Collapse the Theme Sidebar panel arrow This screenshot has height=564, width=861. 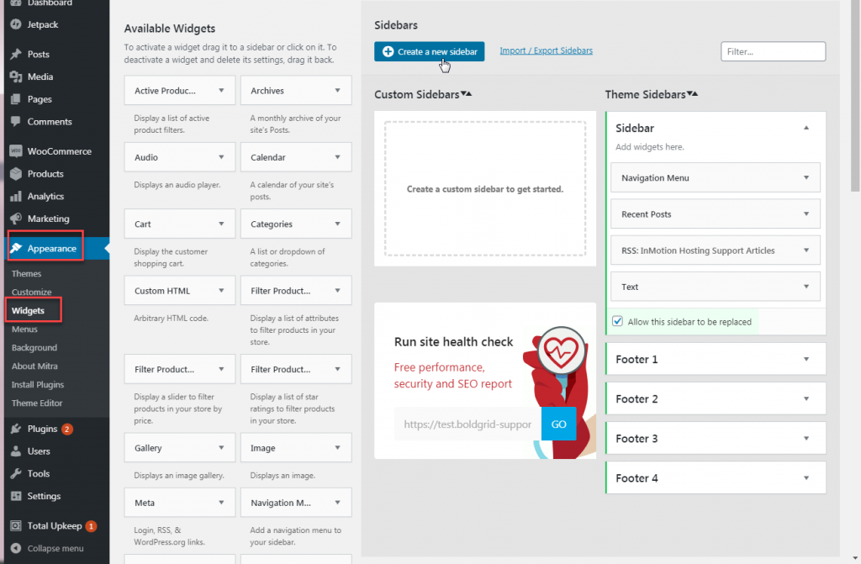(806, 128)
